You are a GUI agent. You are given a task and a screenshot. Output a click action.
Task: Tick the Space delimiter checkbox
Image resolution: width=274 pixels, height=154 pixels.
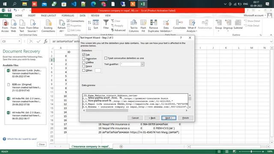click(84, 66)
